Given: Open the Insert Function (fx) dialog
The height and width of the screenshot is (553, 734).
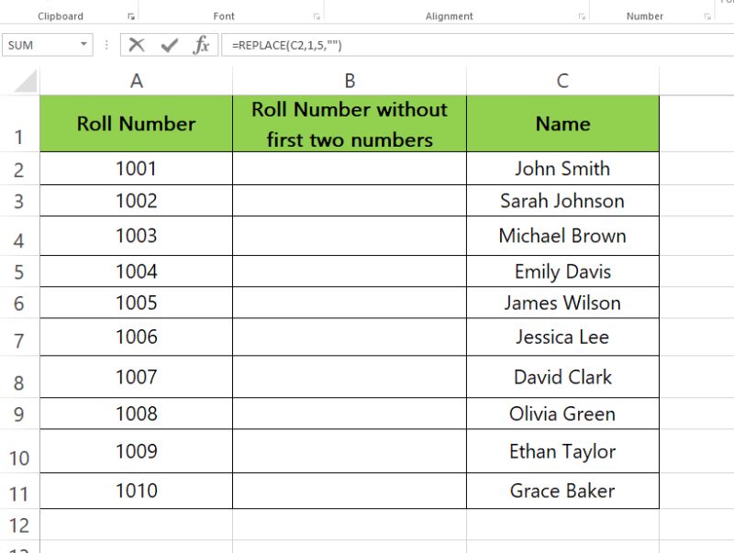Looking at the screenshot, I should (x=201, y=44).
